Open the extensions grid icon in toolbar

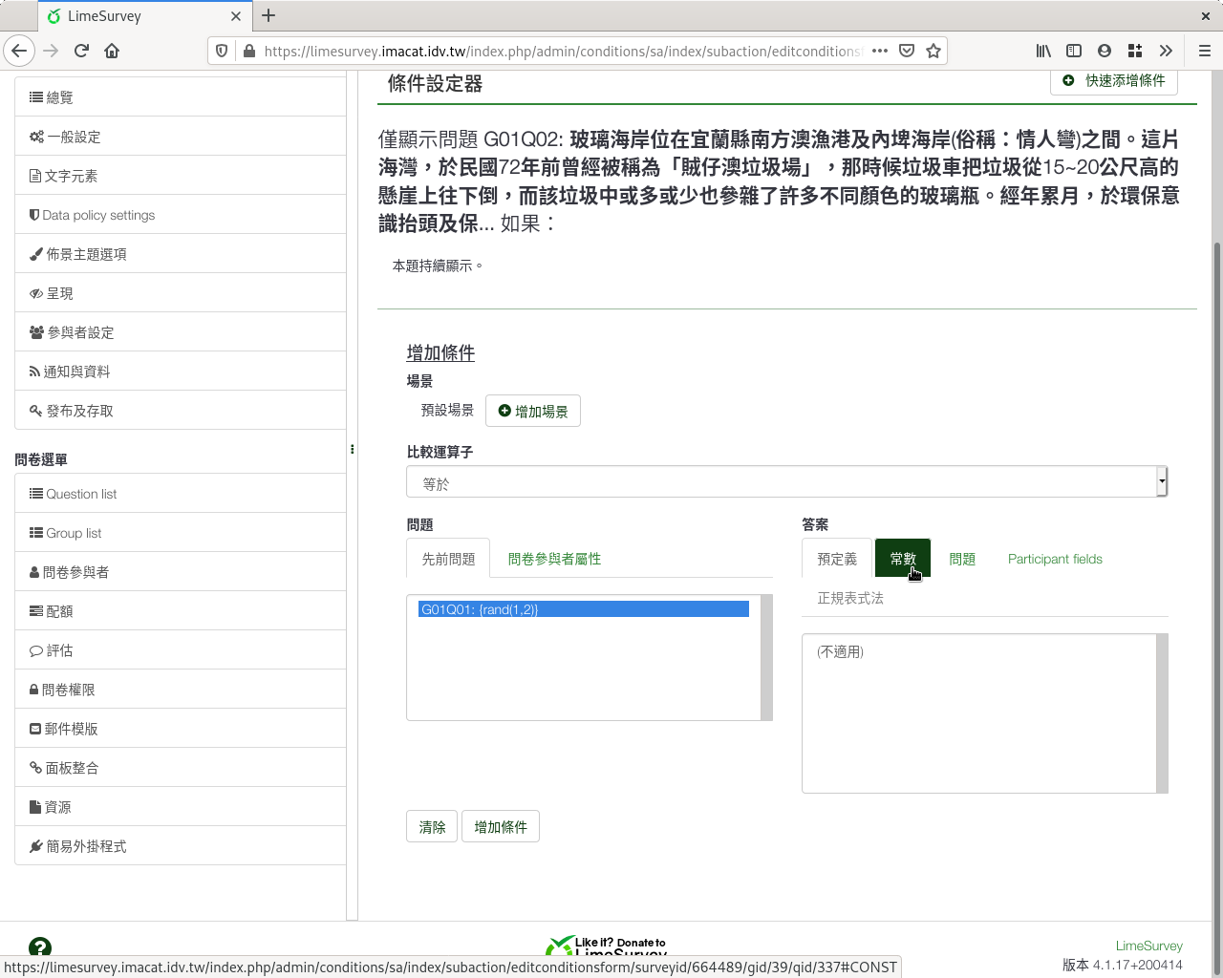point(1135,51)
